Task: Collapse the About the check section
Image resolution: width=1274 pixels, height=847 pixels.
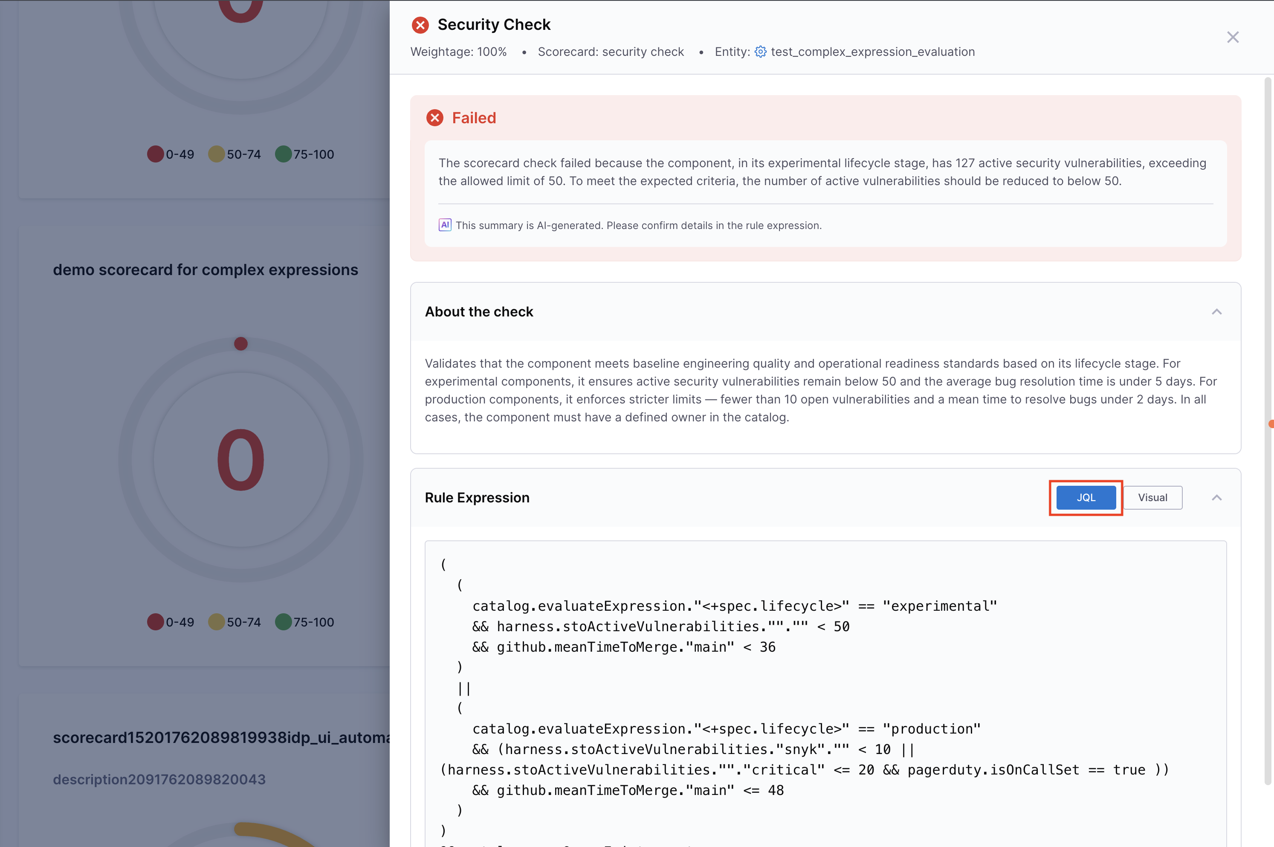Action: pyautogui.click(x=1216, y=312)
